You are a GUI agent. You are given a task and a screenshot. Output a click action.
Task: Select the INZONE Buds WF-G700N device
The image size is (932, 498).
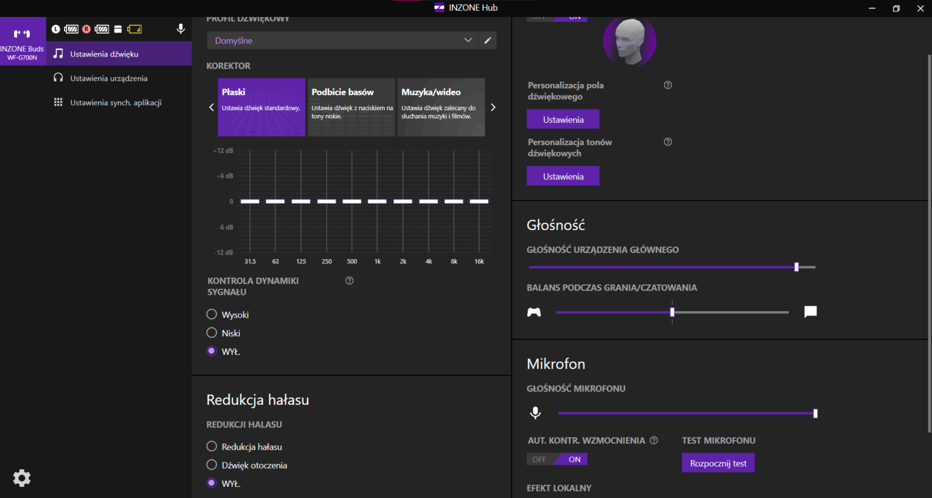[23, 41]
